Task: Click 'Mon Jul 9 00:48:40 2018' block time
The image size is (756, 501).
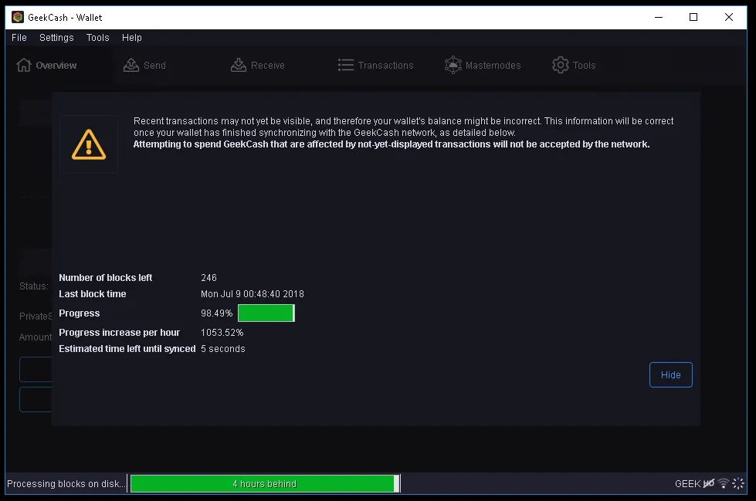Action: click(x=253, y=293)
